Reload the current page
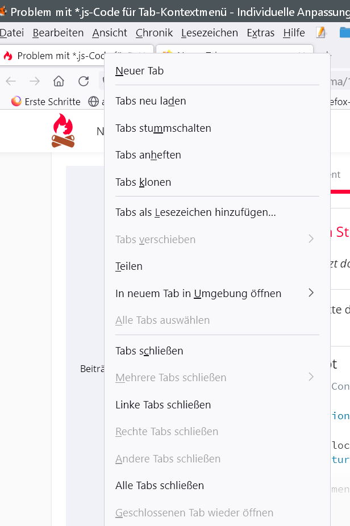Image resolution: width=350 pixels, height=526 pixels. (84, 81)
